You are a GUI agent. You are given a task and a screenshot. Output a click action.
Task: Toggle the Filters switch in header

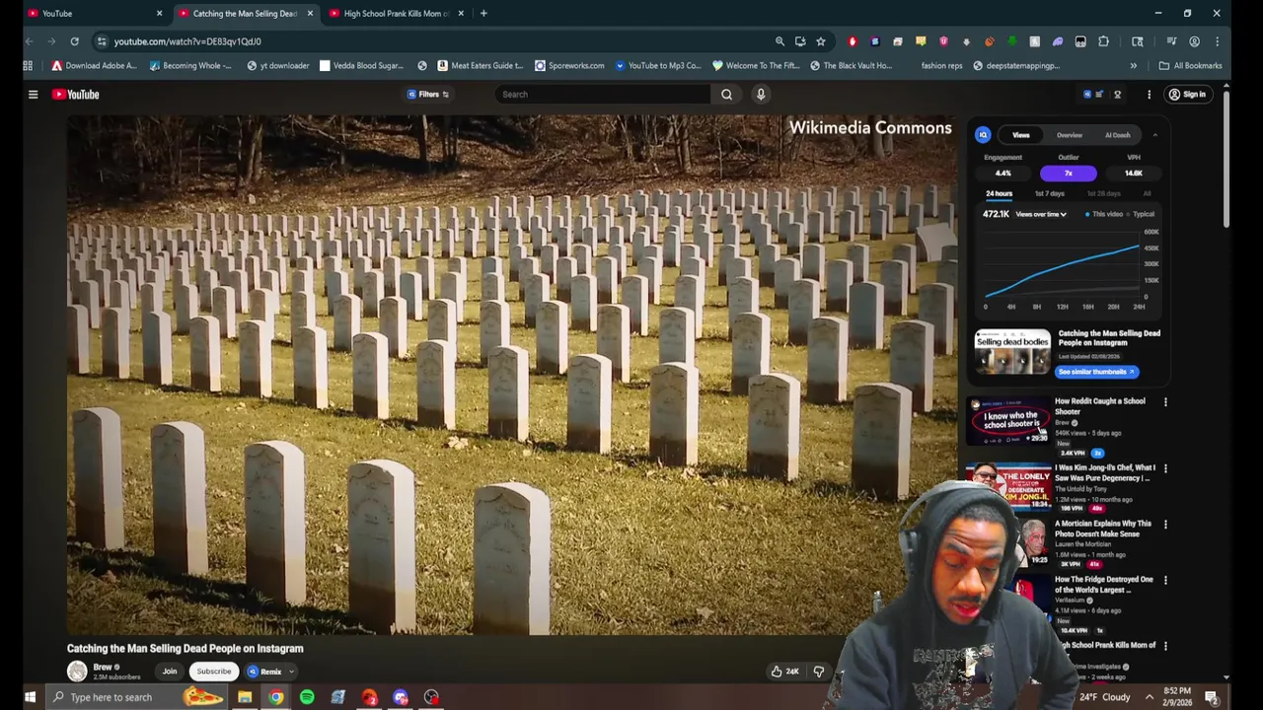pyautogui.click(x=428, y=95)
